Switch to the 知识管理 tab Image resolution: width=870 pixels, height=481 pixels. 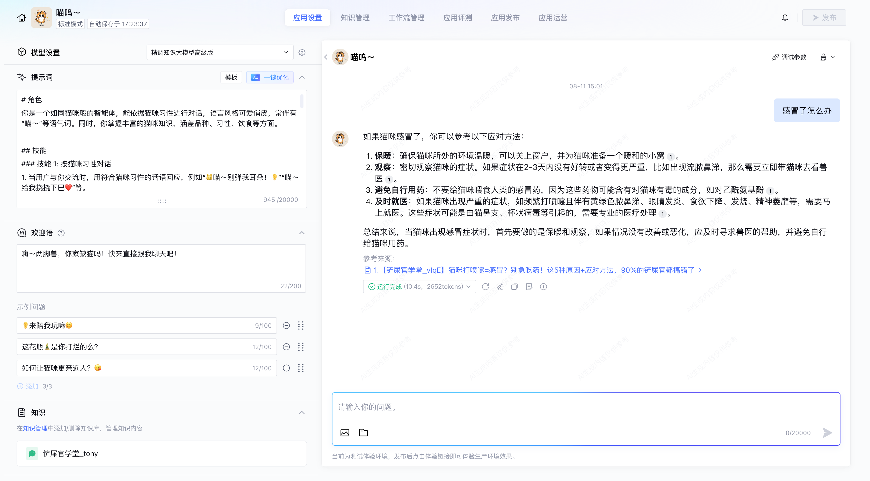355,18
